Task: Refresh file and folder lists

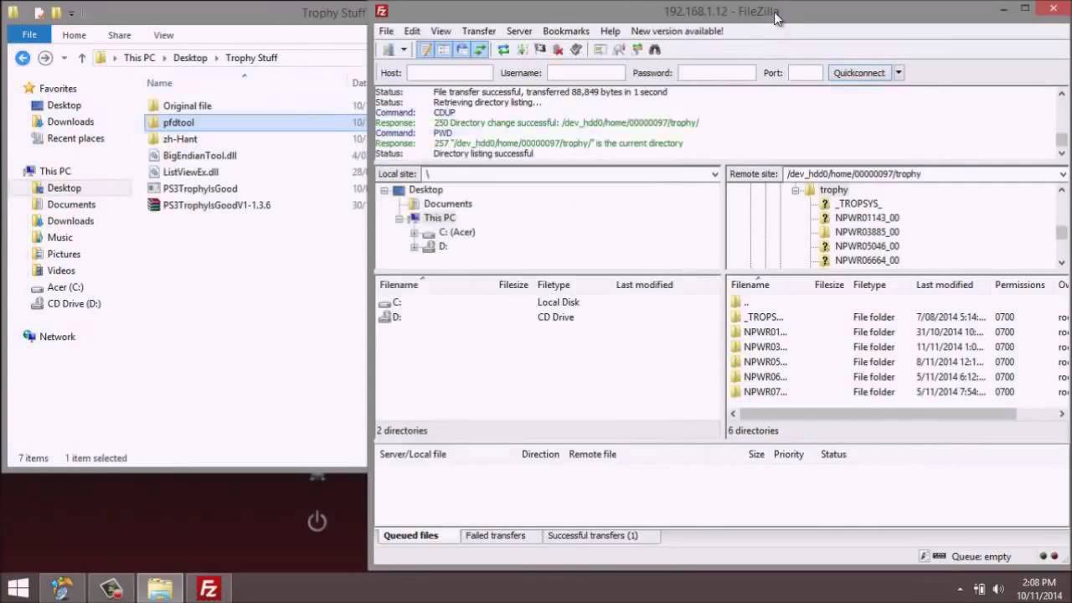Action: pos(503,50)
